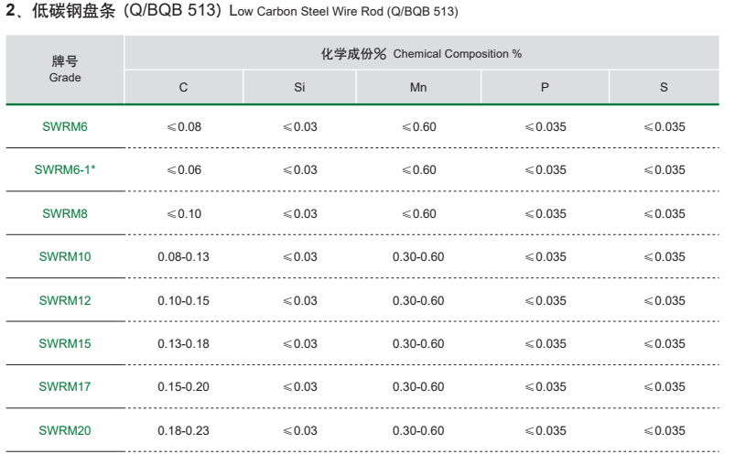Select the SWRM12 grade label

click(x=65, y=300)
